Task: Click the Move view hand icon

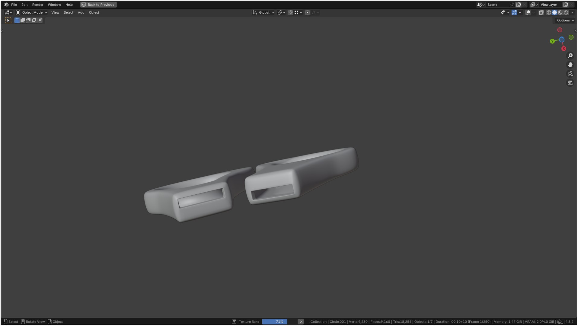Action: [x=570, y=65]
